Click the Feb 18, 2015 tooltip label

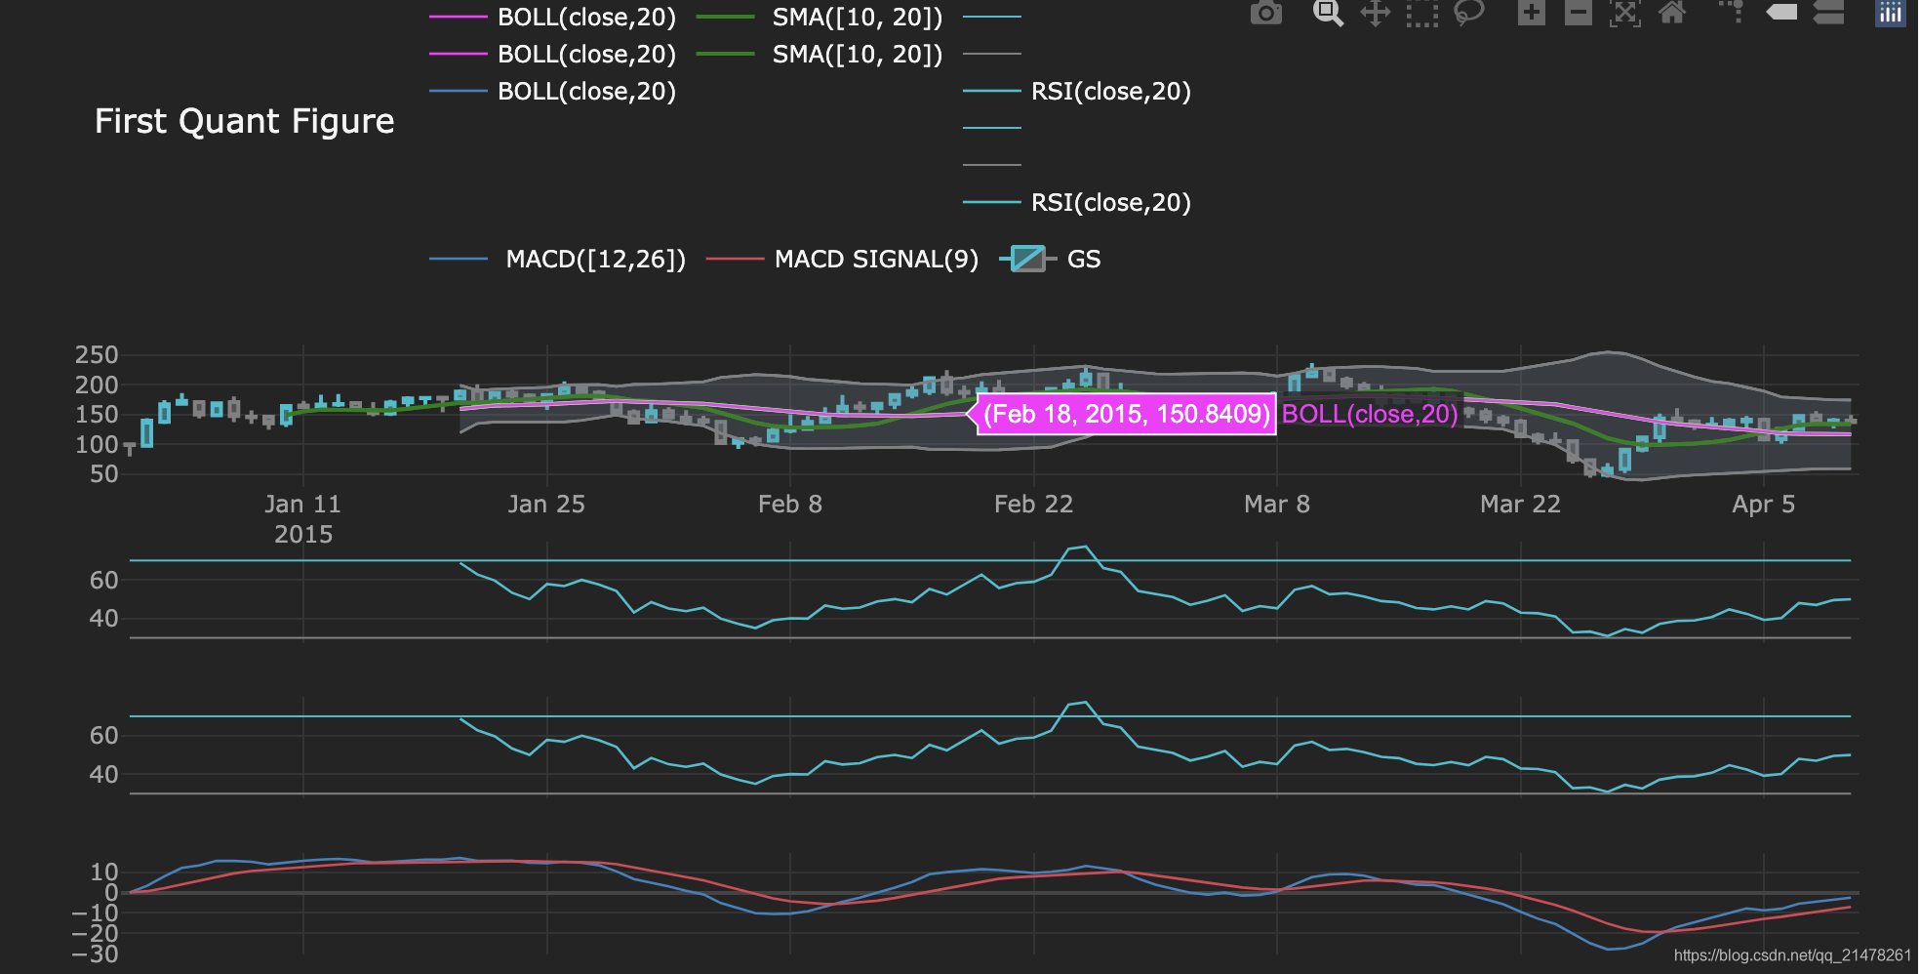click(1127, 414)
